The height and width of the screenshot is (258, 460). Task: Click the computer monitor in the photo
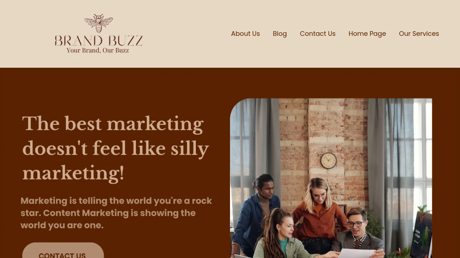click(x=422, y=235)
